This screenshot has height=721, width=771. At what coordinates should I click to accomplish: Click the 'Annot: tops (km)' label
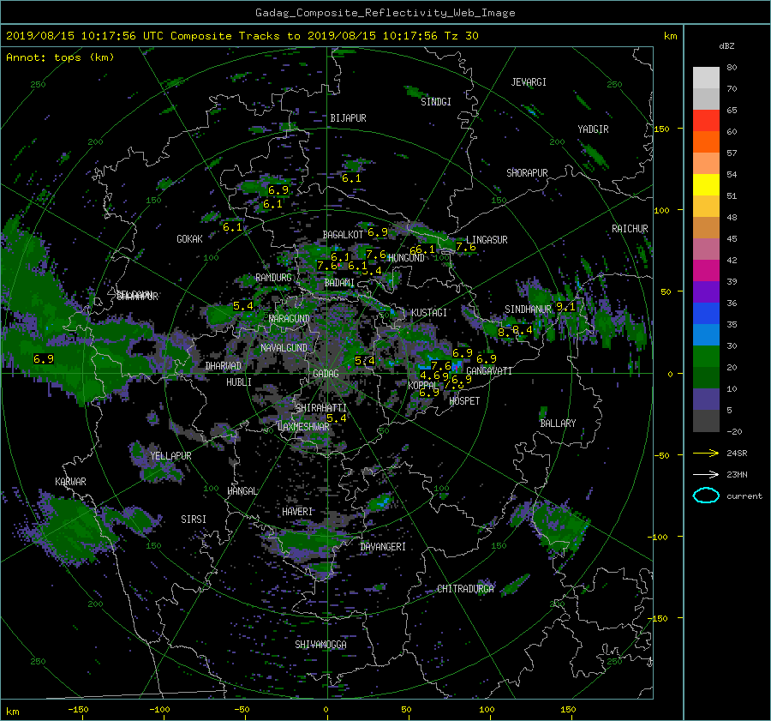tap(60, 57)
